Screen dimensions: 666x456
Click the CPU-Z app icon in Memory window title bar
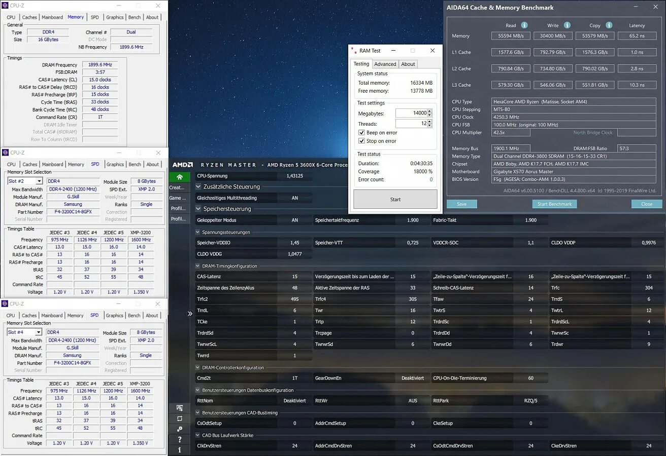click(5, 5)
